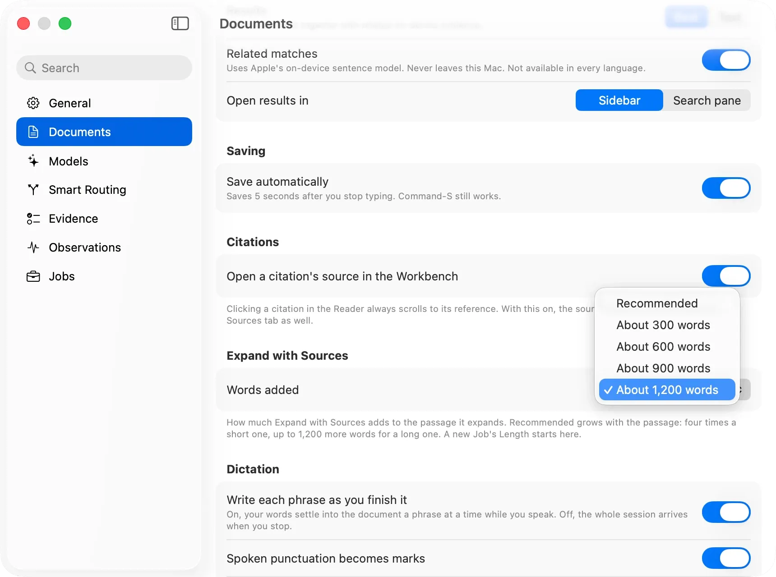Choose Recommended in the words menu

click(667, 303)
